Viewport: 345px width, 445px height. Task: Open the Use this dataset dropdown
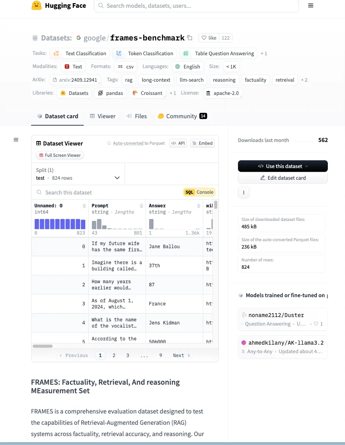pos(283,166)
